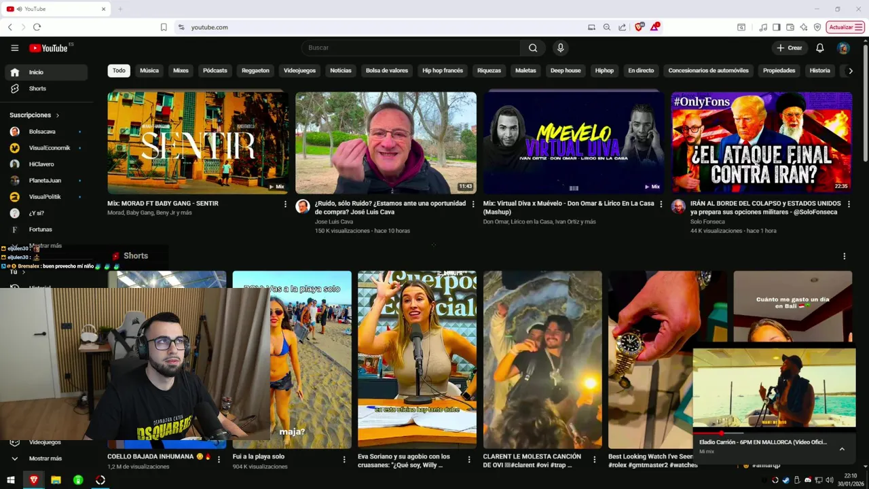869x489 pixels.
Task: Click the Brave icon in taskbar
Action: click(x=34, y=480)
